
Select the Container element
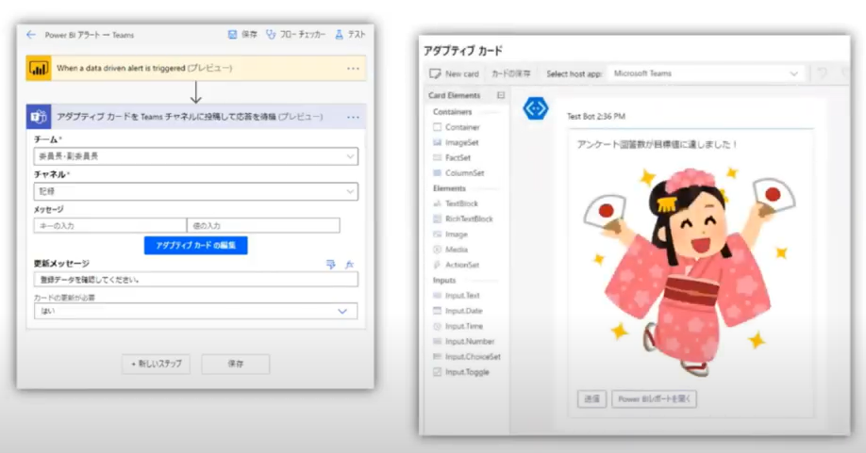tap(457, 127)
